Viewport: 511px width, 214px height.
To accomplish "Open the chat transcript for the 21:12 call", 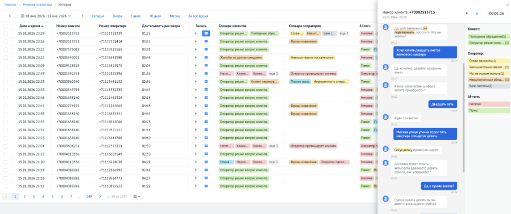I will pos(206,186).
